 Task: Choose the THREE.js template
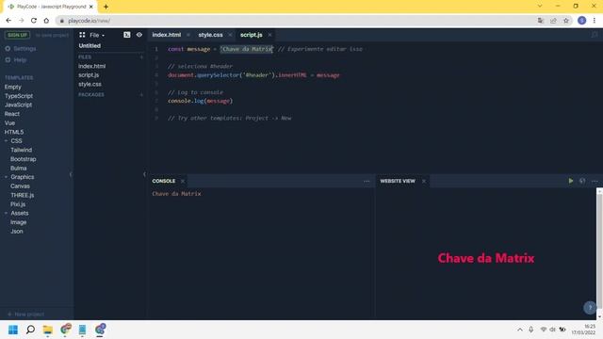pos(23,195)
